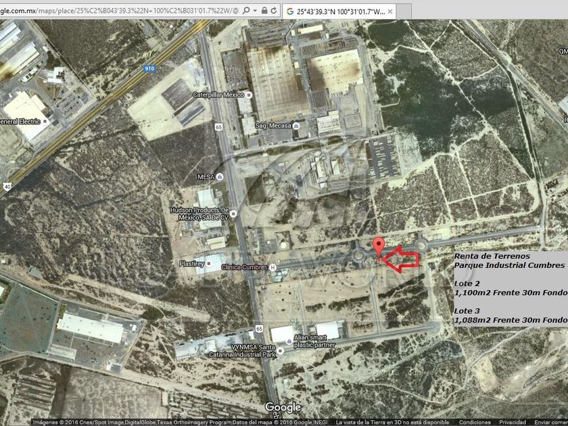The height and width of the screenshot is (426, 568).
Task: Open a new tab beside the maps tab
Action: coord(404,11)
